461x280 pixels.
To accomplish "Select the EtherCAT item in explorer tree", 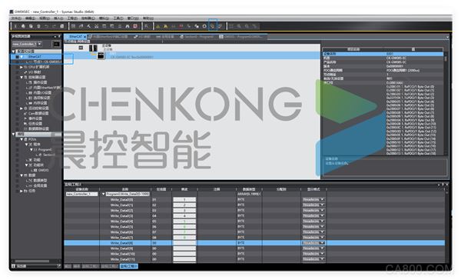I will pos(35,56).
